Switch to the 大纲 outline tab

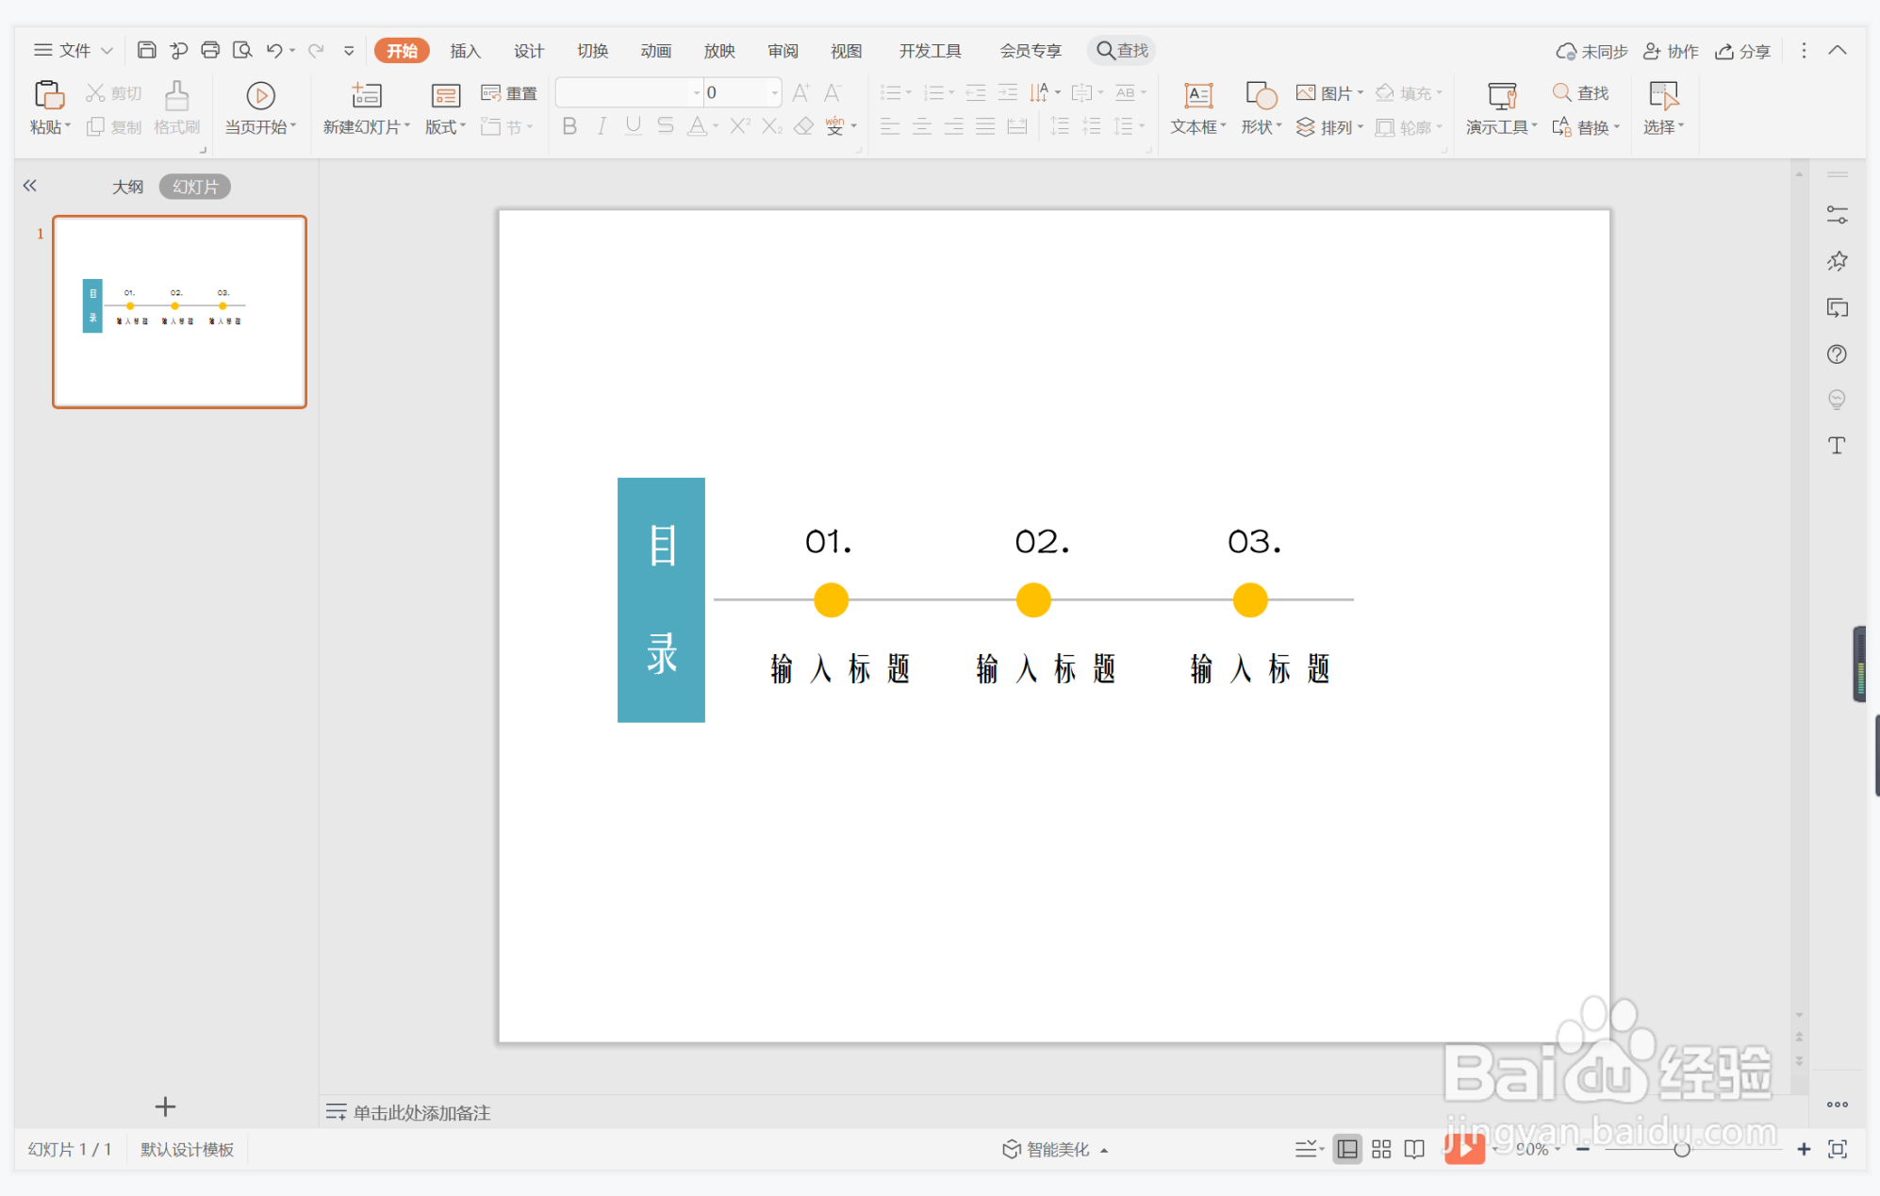127,187
